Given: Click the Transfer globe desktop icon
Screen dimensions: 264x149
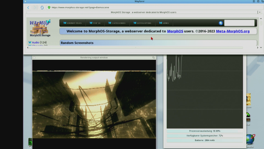Looking at the screenshot, I should [250, 140].
